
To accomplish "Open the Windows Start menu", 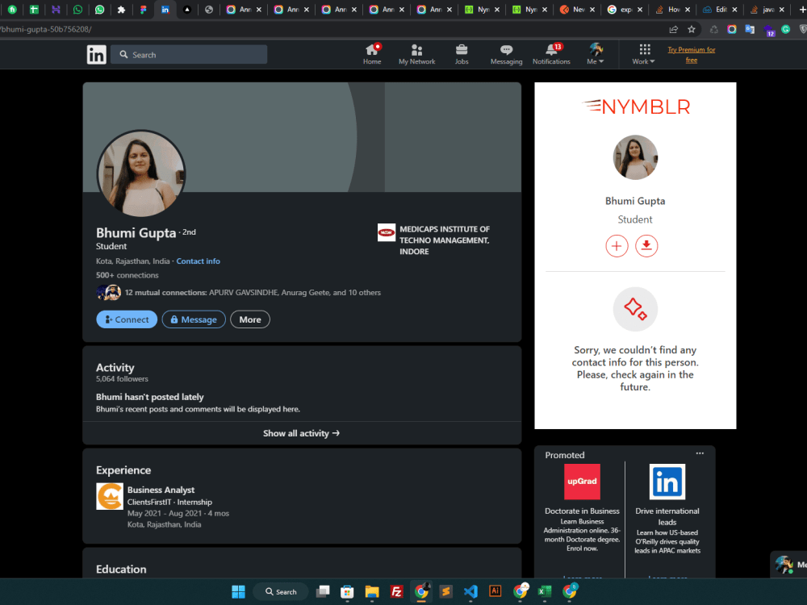I will click(238, 591).
